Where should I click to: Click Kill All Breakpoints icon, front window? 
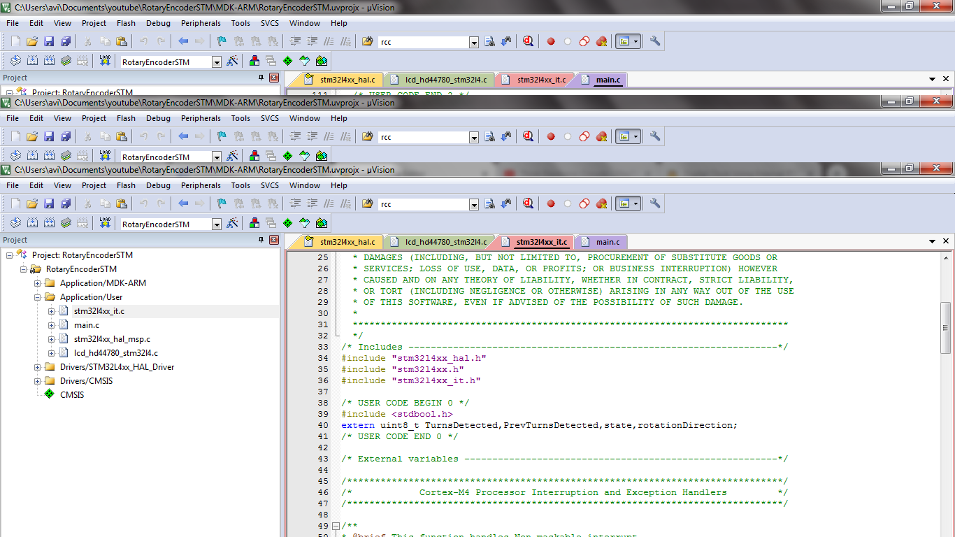pyautogui.click(x=601, y=203)
